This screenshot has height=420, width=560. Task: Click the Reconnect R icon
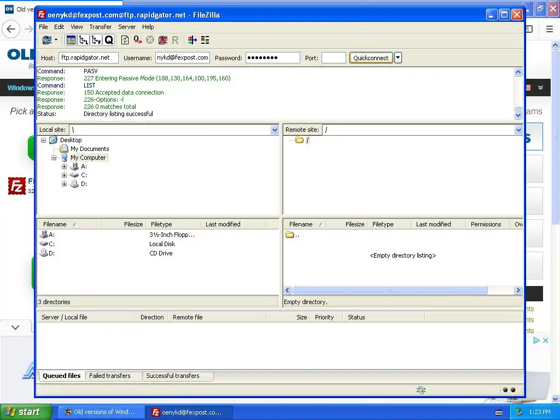click(x=175, y=40)
